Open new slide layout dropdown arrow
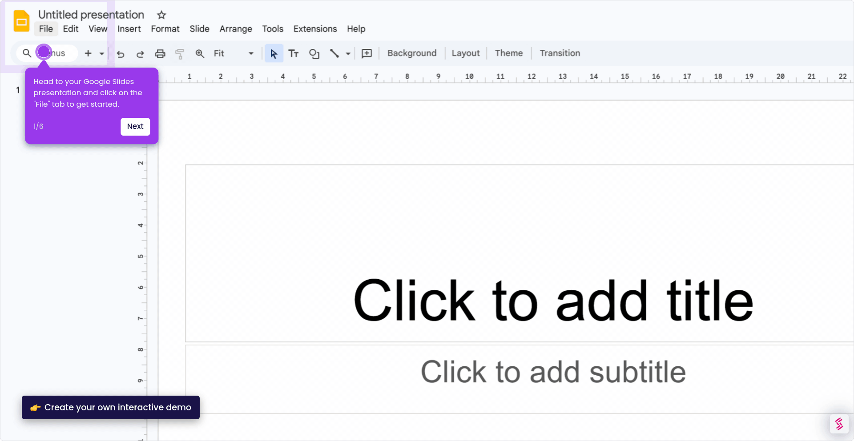This screenshot has width=854, height=441. coord(102,53)
